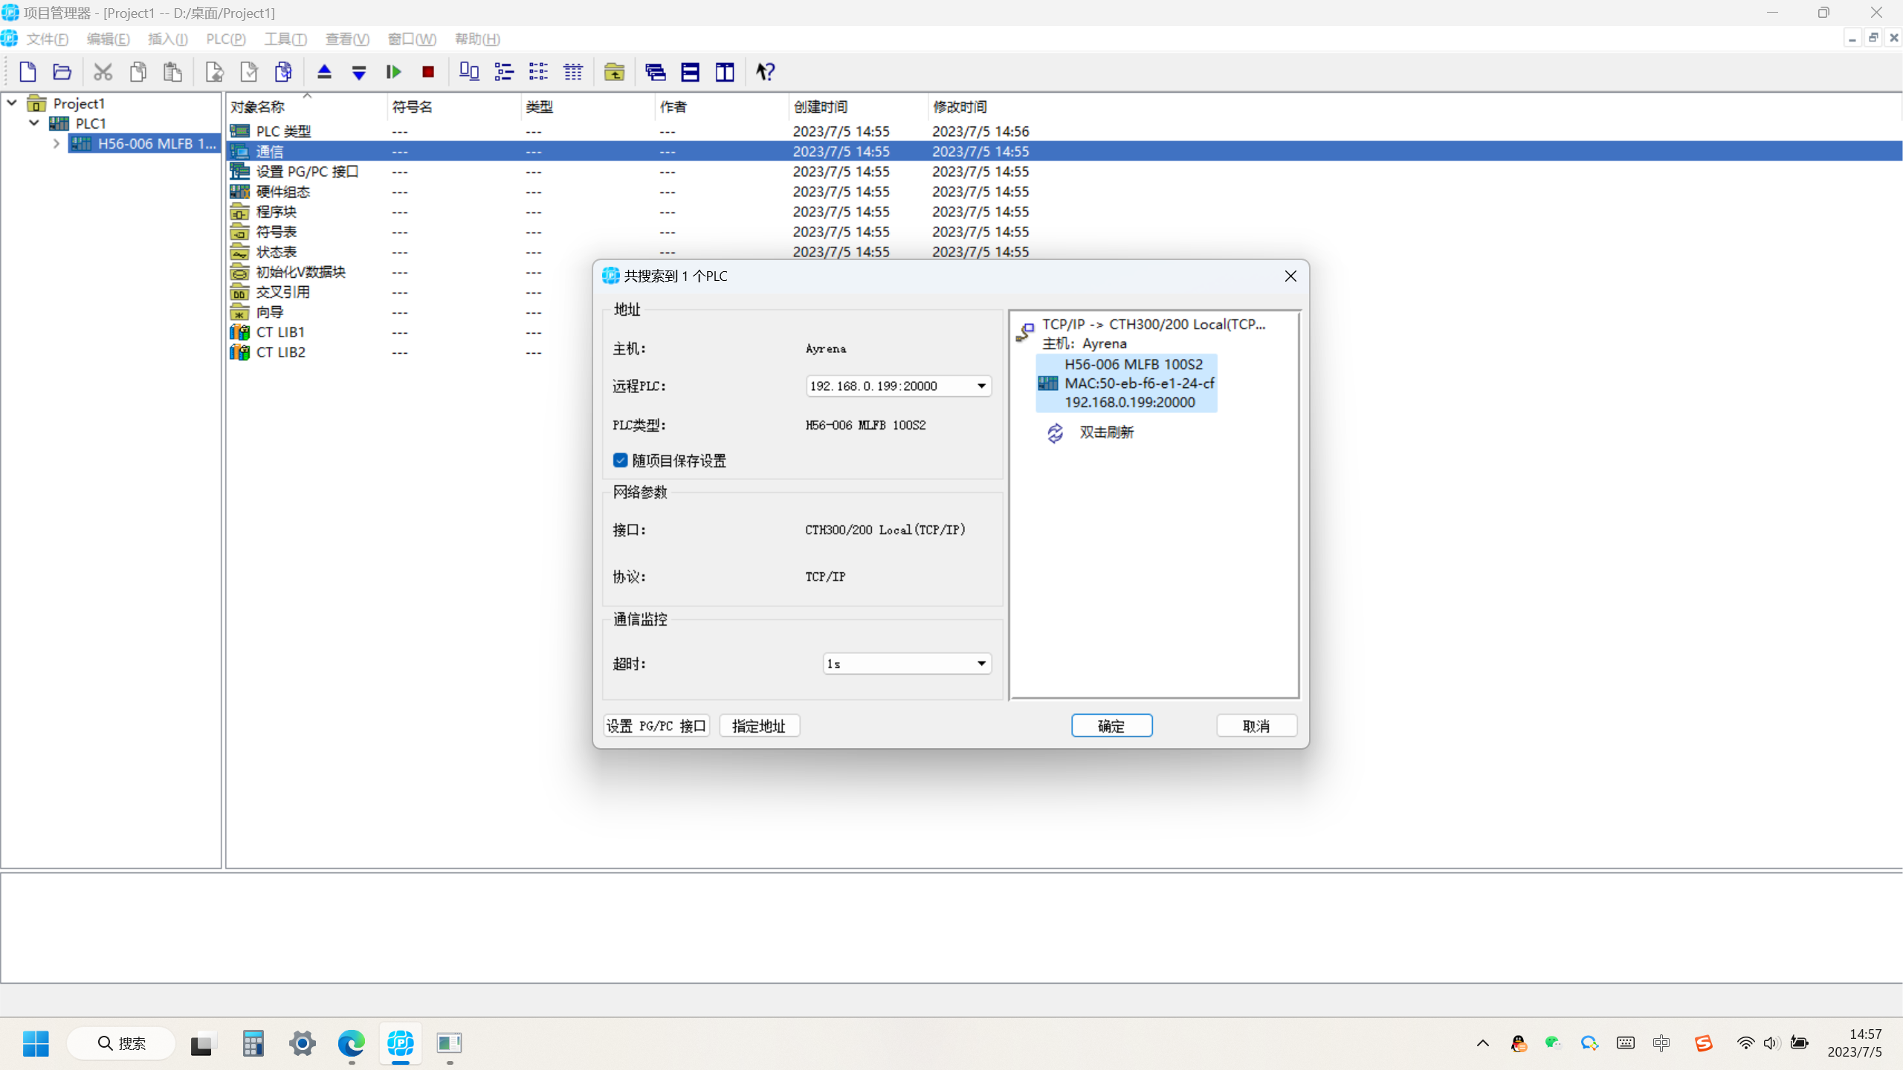Click the Cascade windows toolbar icon
The width and height of the screenshot is (1903, 1070).
656,71
